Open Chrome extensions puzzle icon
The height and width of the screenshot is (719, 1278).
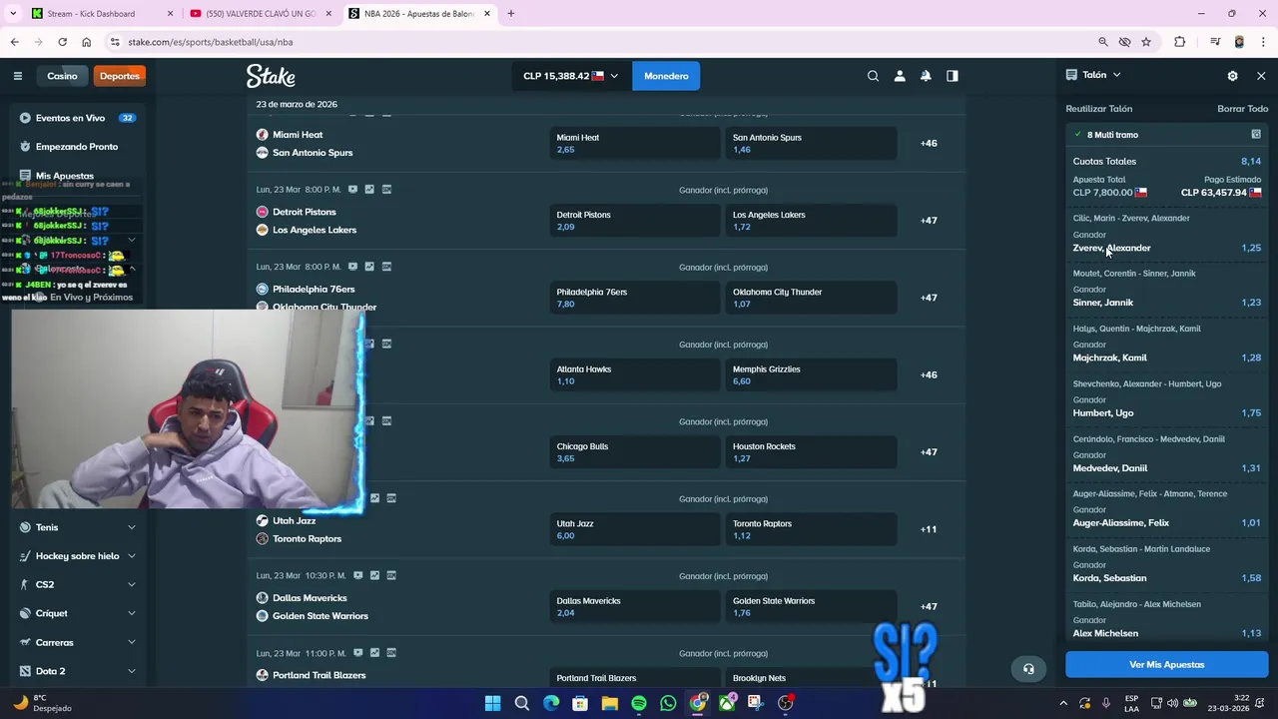tap(1180, 42)
